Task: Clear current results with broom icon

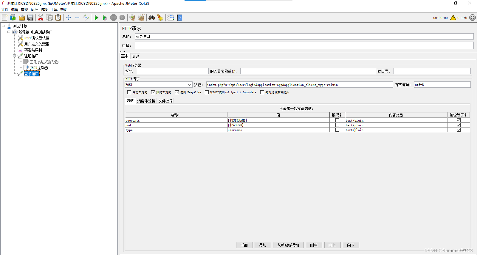Action: coord(132,18)
